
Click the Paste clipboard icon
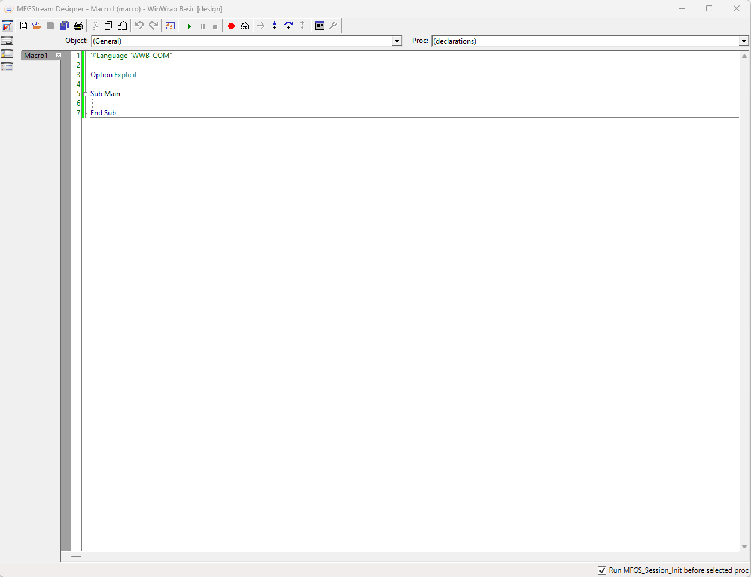coord(122,26)
